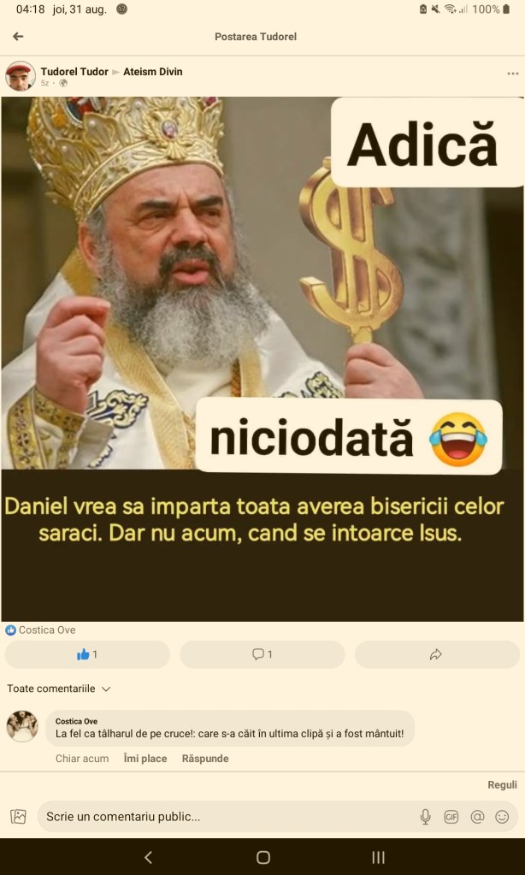Tap the photo attachment icon
525x875 pixels.
pyautogui.click(x=19, y=817)
